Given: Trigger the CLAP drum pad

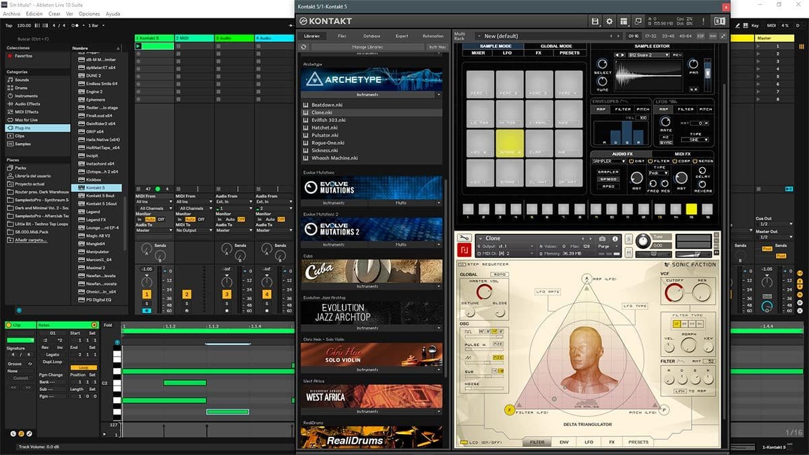Looking at the screenshot, I should click(539, 144).
